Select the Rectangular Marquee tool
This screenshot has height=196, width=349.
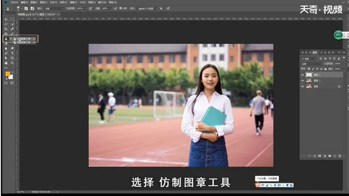click(x=12, y=19)
